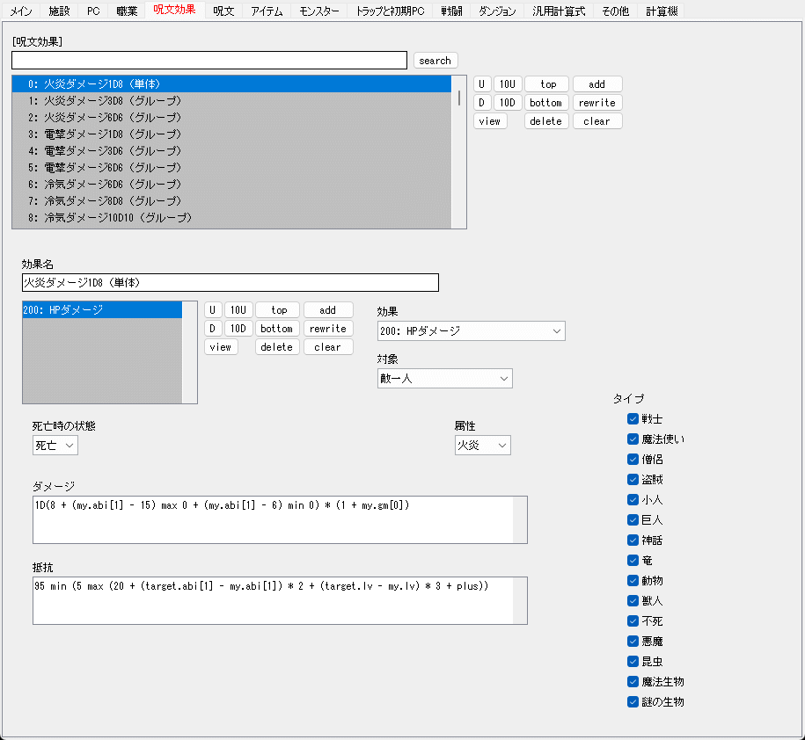
Task: Open the 属性 dropdown showing 火炎
Action: click(x=483, y=445)
